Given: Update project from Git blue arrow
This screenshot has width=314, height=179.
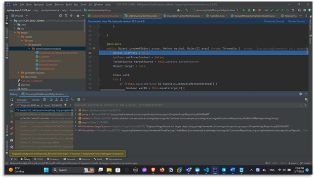Looking at the screenshot, I should click(272, 10).
